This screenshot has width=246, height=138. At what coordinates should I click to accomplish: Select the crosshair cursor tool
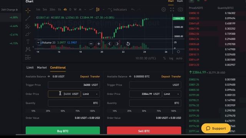click(x=28, y=10)
